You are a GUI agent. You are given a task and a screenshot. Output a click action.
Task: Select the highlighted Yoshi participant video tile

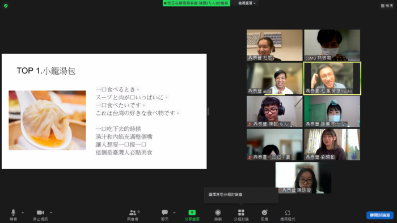coord(332,78)
